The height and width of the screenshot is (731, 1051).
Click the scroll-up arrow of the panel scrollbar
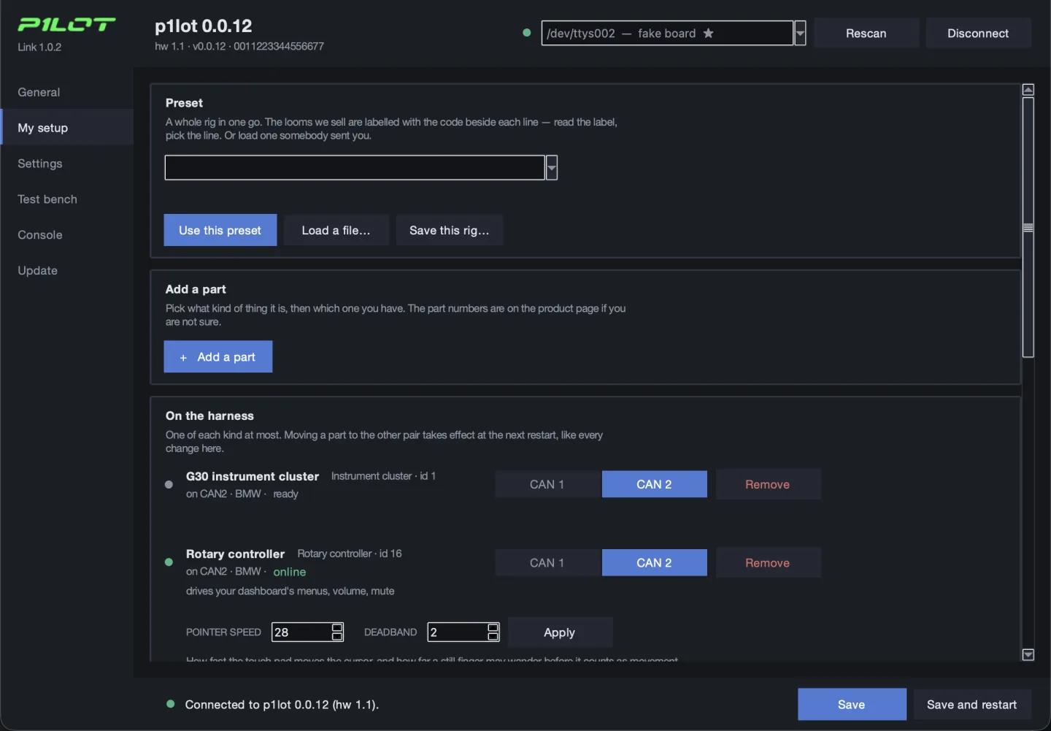click(x=1028, y=90)
